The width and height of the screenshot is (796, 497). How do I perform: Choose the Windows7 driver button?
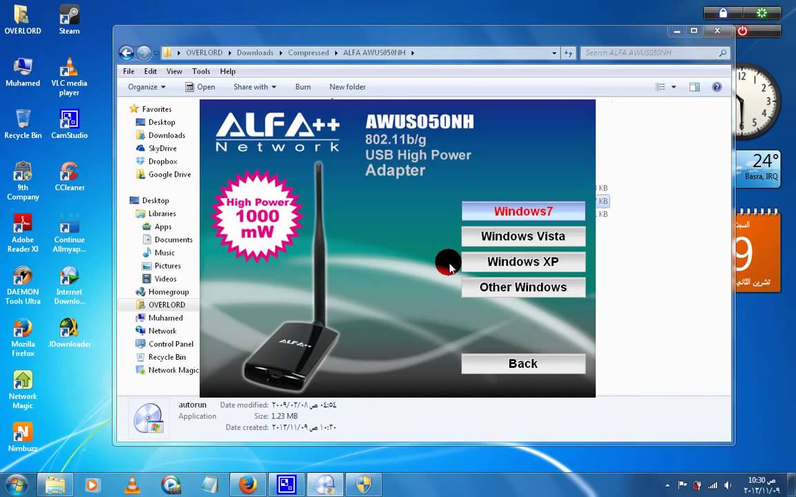tap(523, 211)
